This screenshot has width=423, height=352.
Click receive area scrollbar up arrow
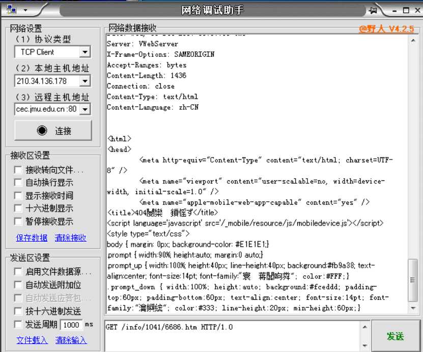[x=413, y=41]
